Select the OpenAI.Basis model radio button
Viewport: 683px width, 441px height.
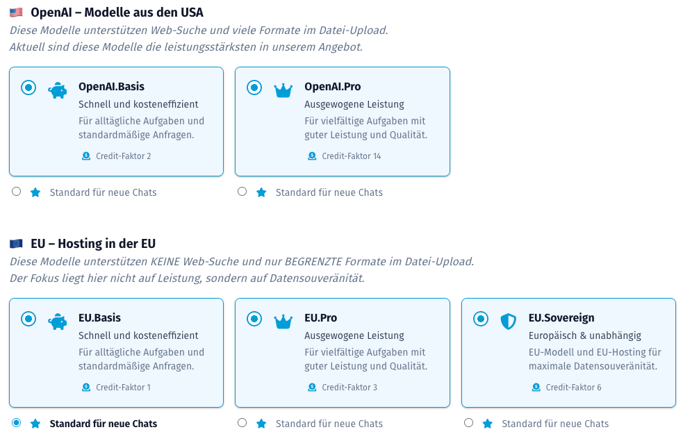point(28,88)
